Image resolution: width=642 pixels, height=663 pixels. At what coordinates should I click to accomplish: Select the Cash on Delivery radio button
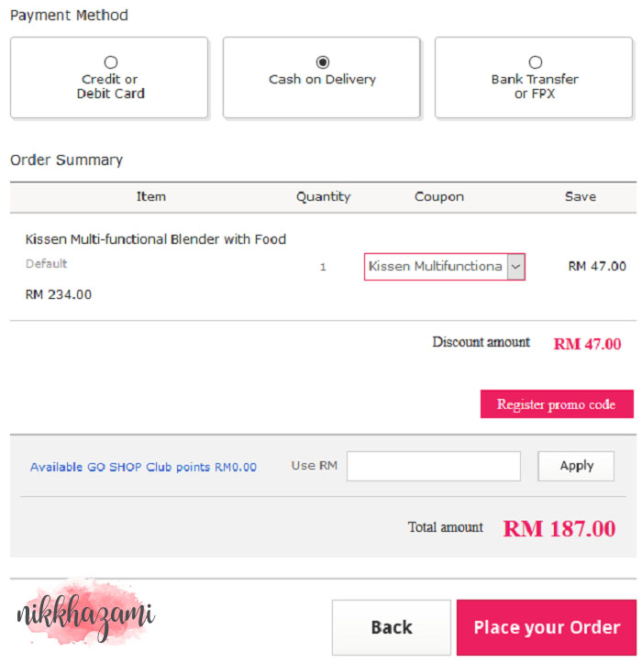(322, 62)
